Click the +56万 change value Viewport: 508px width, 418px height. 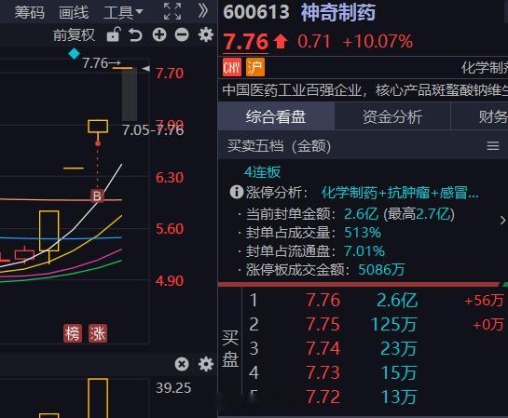click(484, 301)
